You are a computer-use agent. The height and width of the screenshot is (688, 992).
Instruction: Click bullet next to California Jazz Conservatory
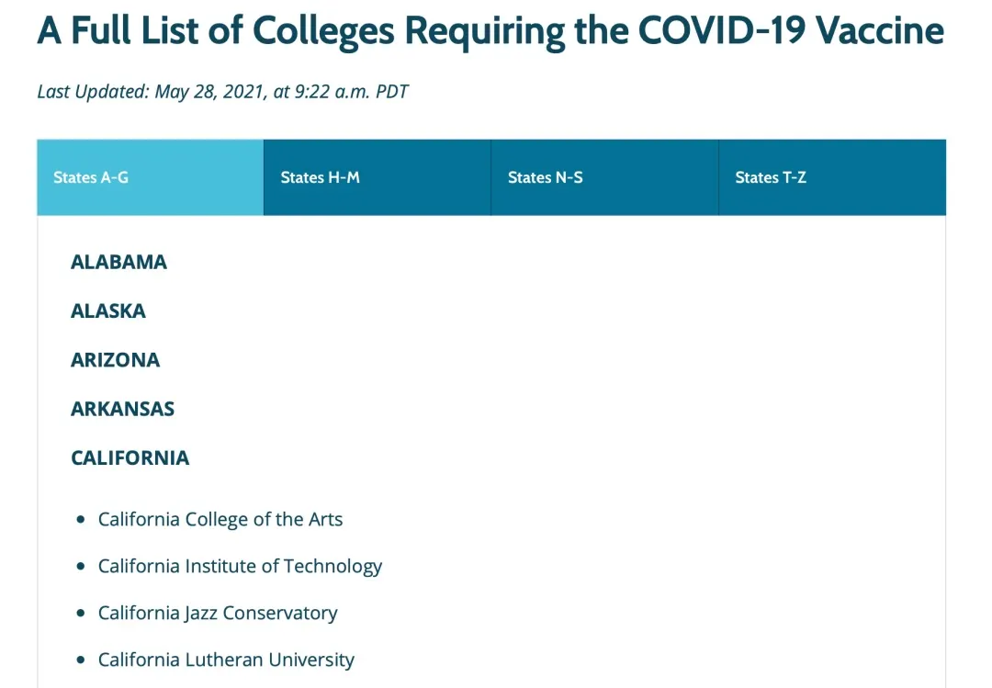tap(81, 614)
